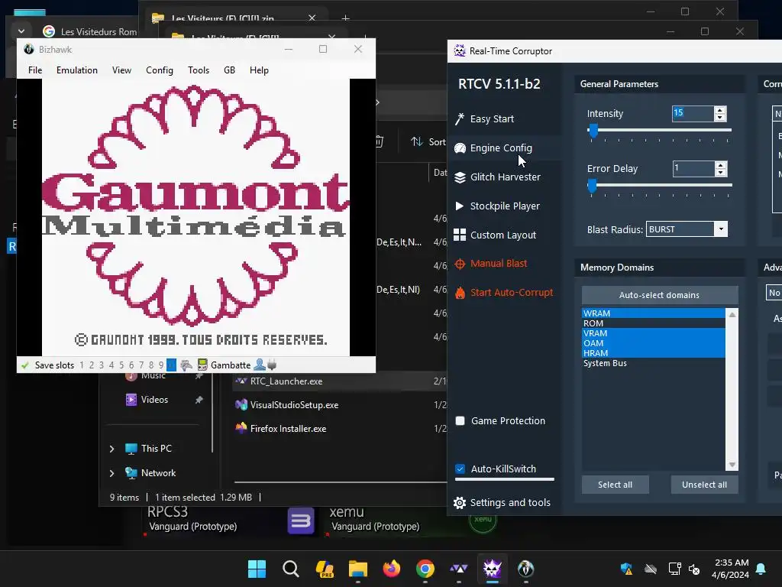Click the controller icon in Bizhawk status bar
Screen dimensions: 782x587
[186, 365]
